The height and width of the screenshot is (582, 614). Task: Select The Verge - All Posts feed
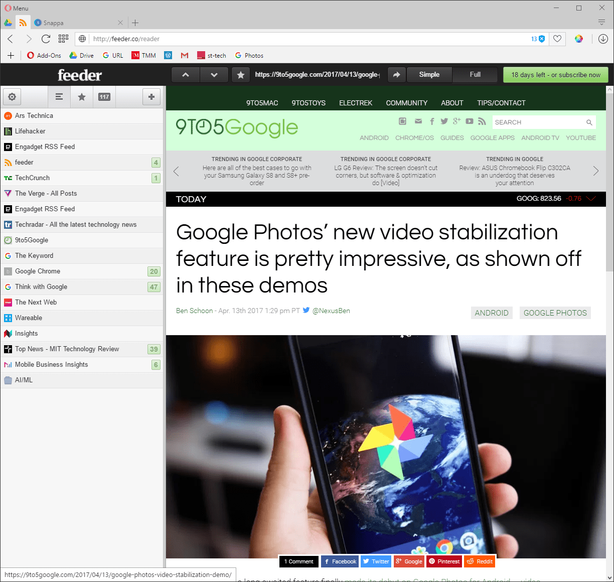pyautogui.click(x=82, y=194)
